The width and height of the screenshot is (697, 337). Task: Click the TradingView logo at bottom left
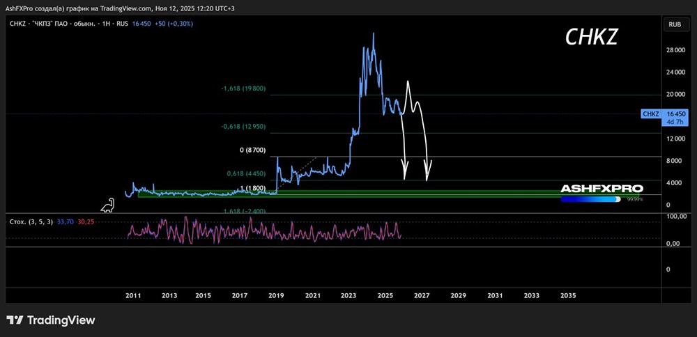point(51,320)
